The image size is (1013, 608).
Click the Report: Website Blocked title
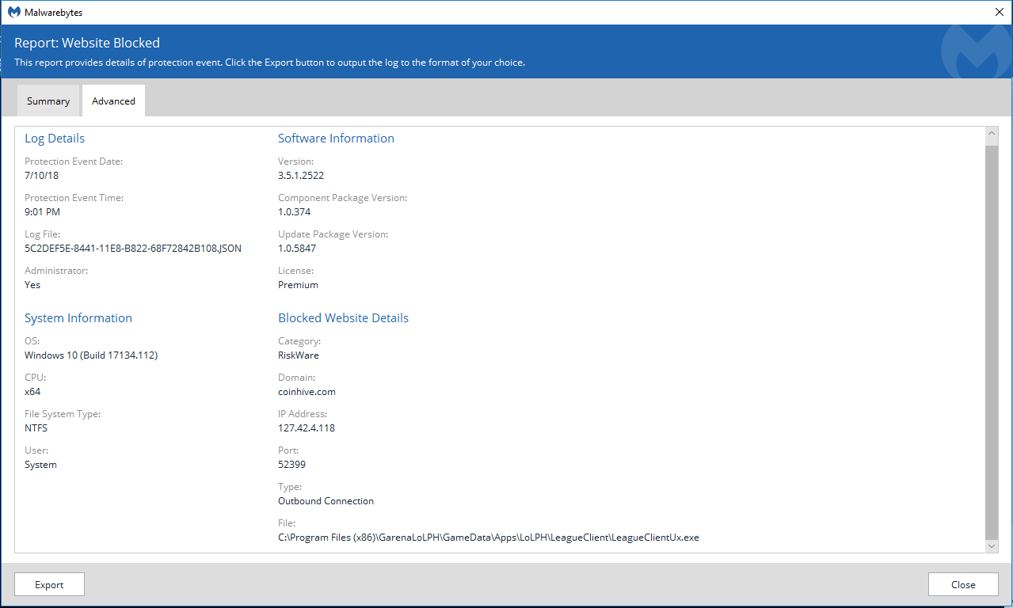pyautogui.click(x=87, y=43)
